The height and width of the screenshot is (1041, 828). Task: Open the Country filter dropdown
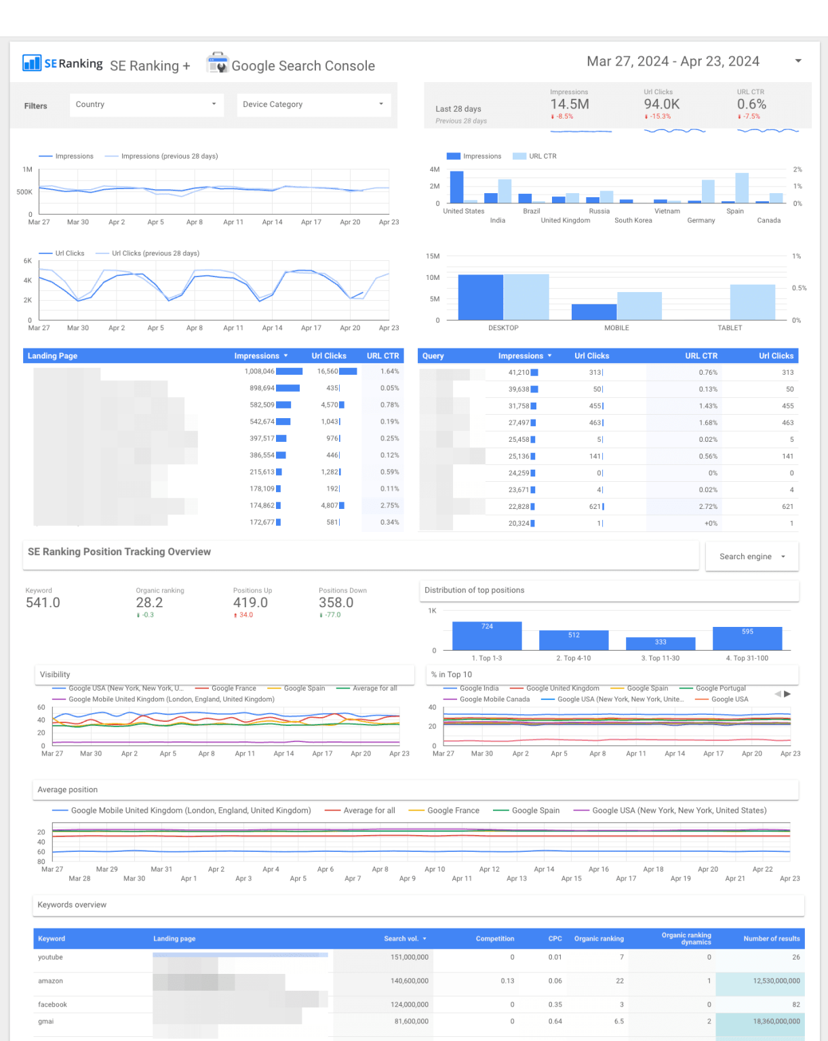click(146, 104)
